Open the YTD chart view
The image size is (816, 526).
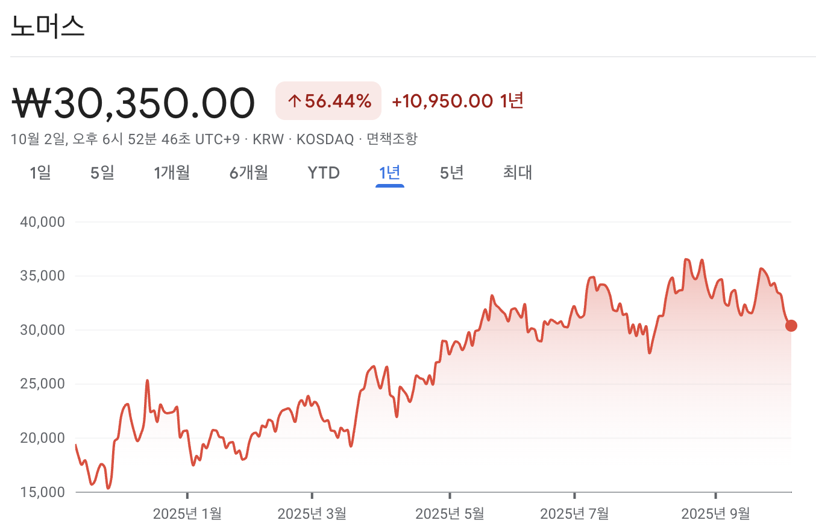324,173
